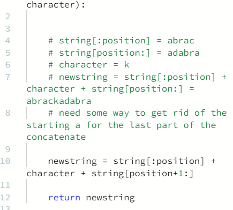Click 'newstring =' assignment on line 10

coord(78,162)
